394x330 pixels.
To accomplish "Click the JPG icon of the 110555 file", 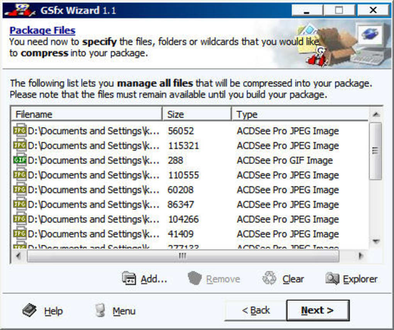I will click(20, 174).
